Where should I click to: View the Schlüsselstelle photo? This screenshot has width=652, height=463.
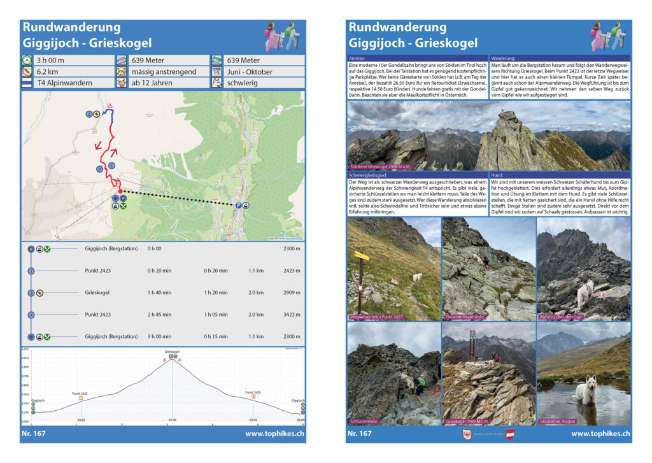393,374
